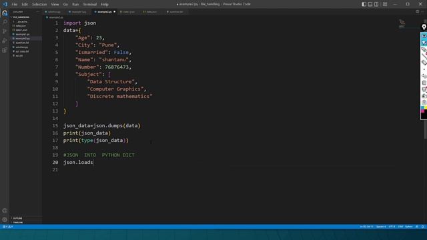Click UTF-8 encoding in status bar
This screenshot has width=427, height=240.
[x=392, y=227]
